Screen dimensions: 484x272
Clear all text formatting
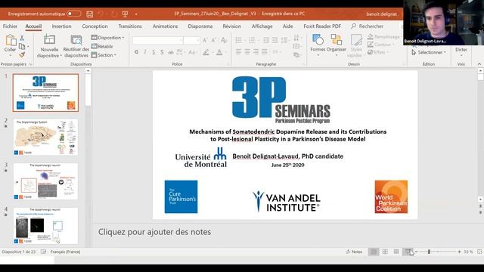click(224, 40)
